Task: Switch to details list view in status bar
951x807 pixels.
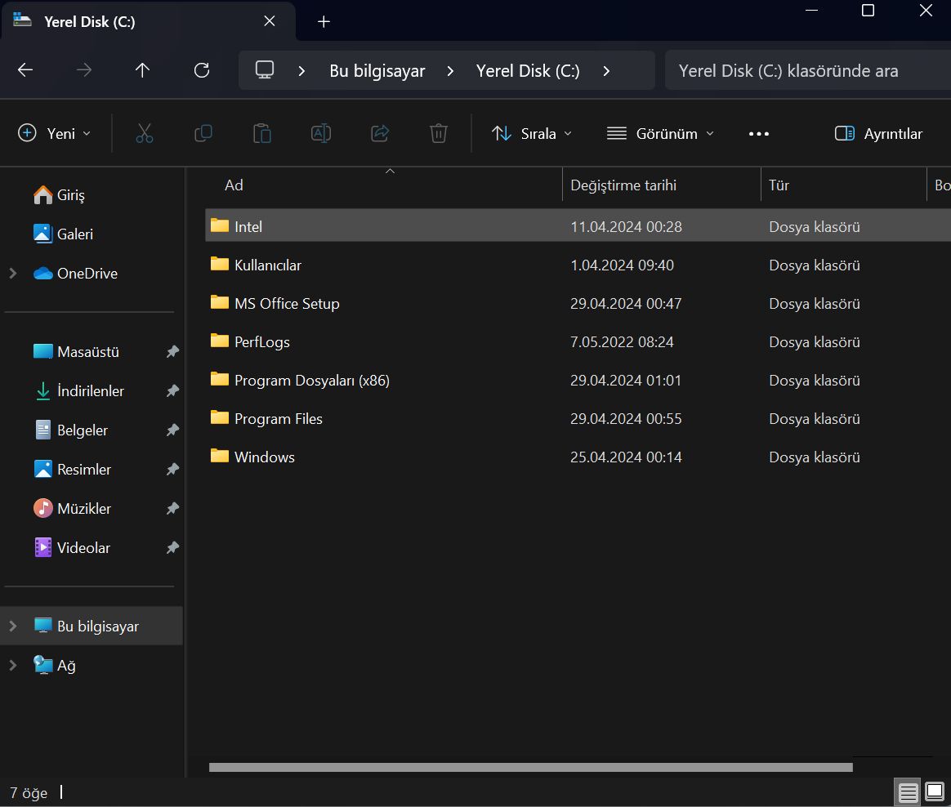Action: pos(908,791)
